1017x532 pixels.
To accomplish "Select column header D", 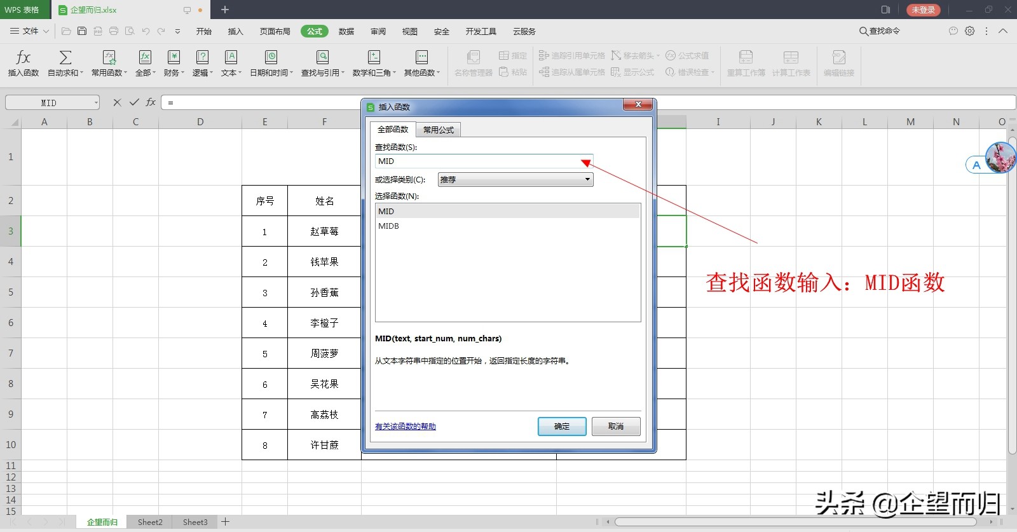I will tap(200, 122).
